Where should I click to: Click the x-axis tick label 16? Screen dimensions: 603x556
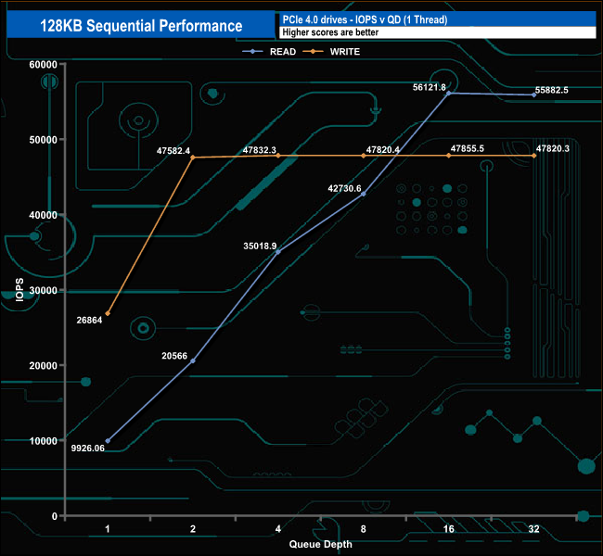click(x=449, y=529)
